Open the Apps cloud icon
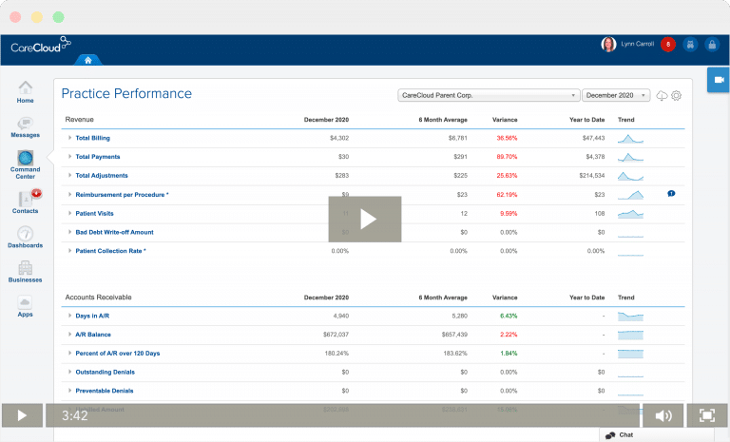 (26, 303)
